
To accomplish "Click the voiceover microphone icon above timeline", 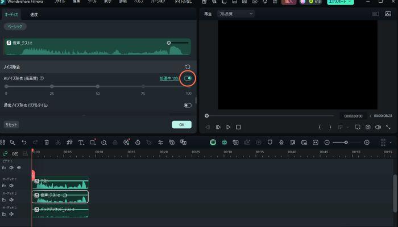I will (281, 142).
